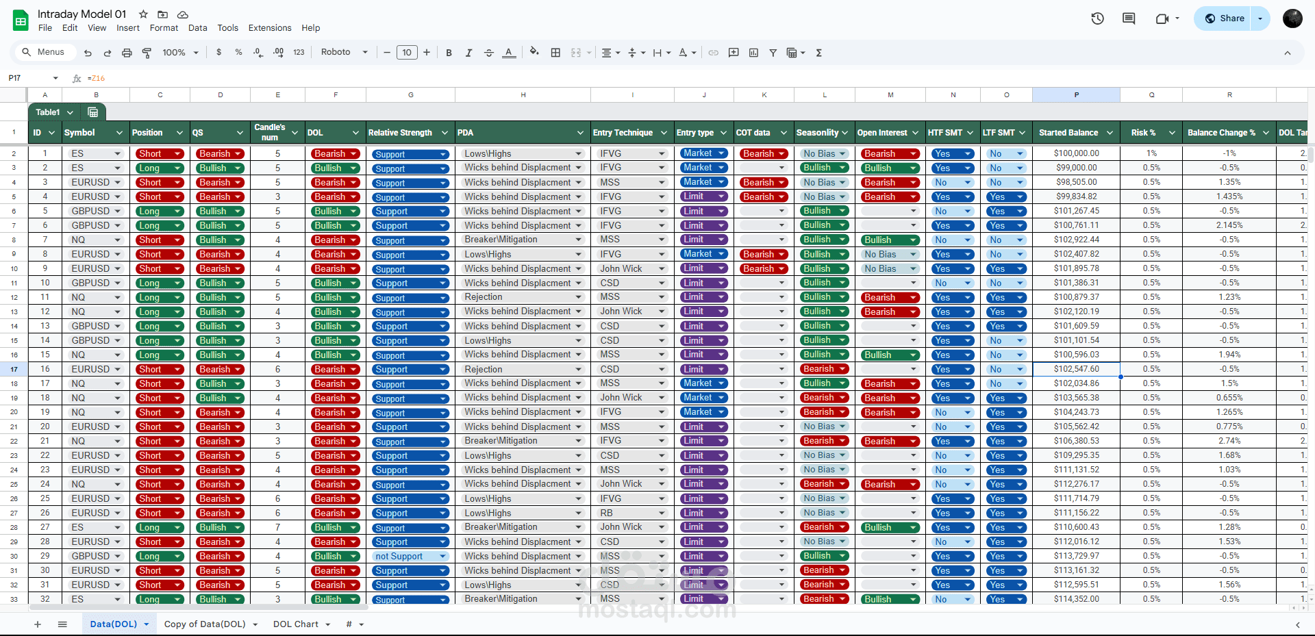Open the functions sigma icon
This screenshot has height=636, width=1315.
[x=818, y=53]
